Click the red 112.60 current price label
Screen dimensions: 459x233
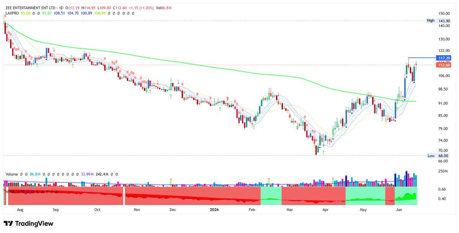point(444,65)
